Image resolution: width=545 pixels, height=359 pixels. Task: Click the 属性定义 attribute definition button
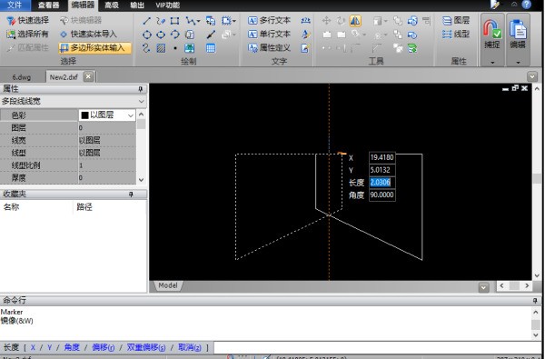pos(269,47)
